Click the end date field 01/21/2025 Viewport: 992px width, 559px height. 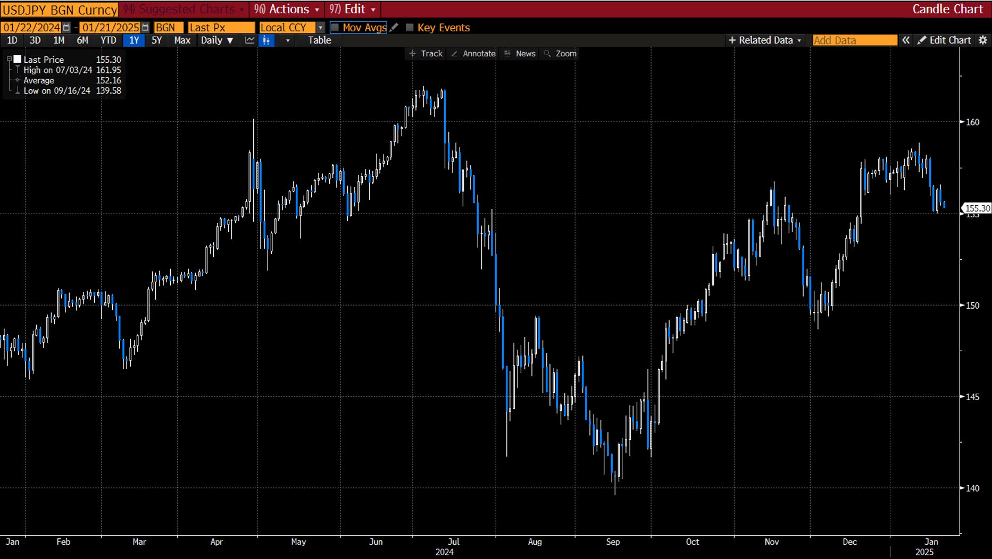pos(110,28)
